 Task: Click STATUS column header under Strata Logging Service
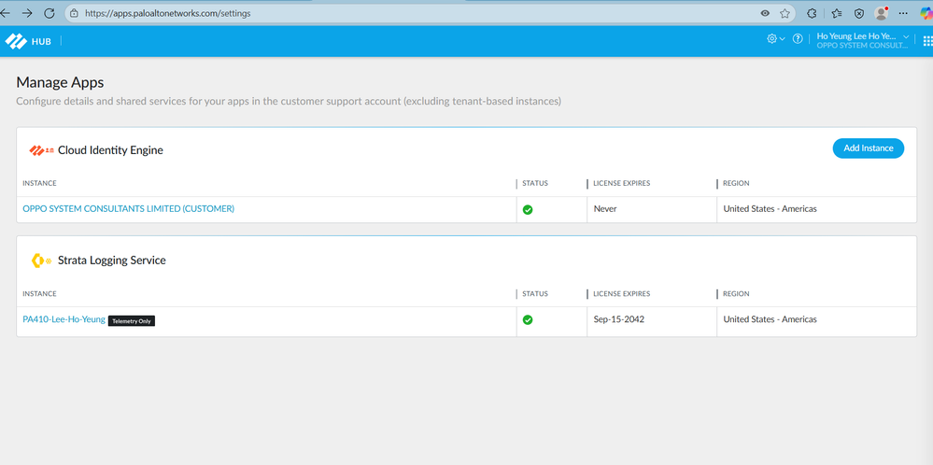pyautogui.click(x=535, y=294)
